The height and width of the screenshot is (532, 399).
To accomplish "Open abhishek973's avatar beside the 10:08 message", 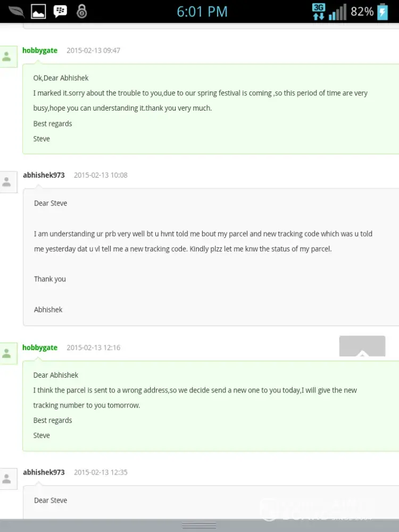I will [x=7, y=182].
